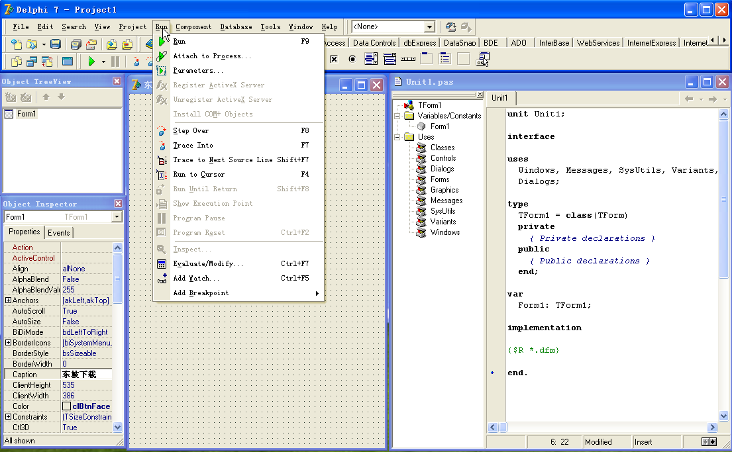The height and width of the screenshot is (452, 732).
Task: Collapse the Variables/Constants node
Action: coord(397,116)
